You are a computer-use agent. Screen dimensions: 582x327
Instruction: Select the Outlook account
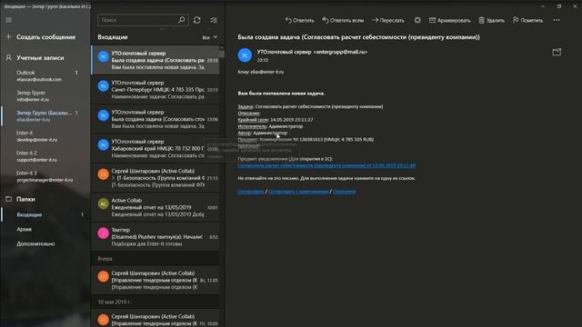tap(46, 75)
